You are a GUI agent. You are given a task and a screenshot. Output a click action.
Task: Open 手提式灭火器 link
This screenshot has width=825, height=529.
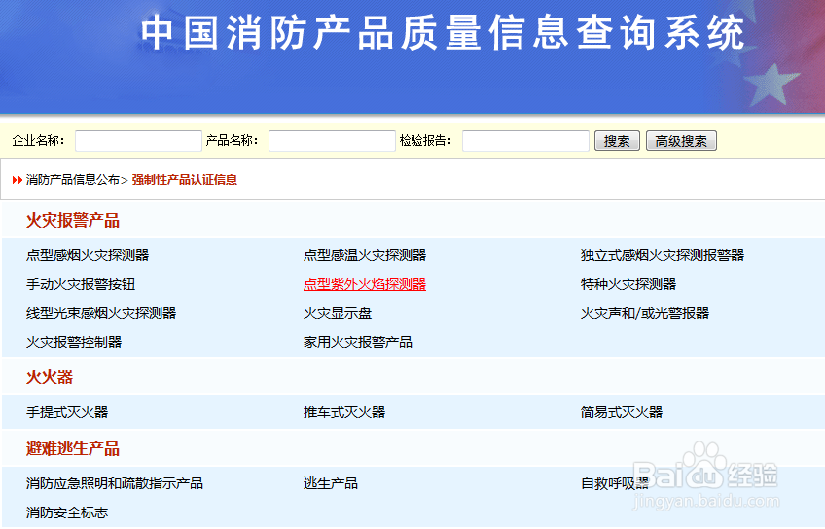pyautogui.click(x=67, y=412)
